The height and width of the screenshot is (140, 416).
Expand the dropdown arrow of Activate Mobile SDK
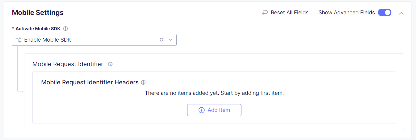pyautogui.click(x=171, y=39)
